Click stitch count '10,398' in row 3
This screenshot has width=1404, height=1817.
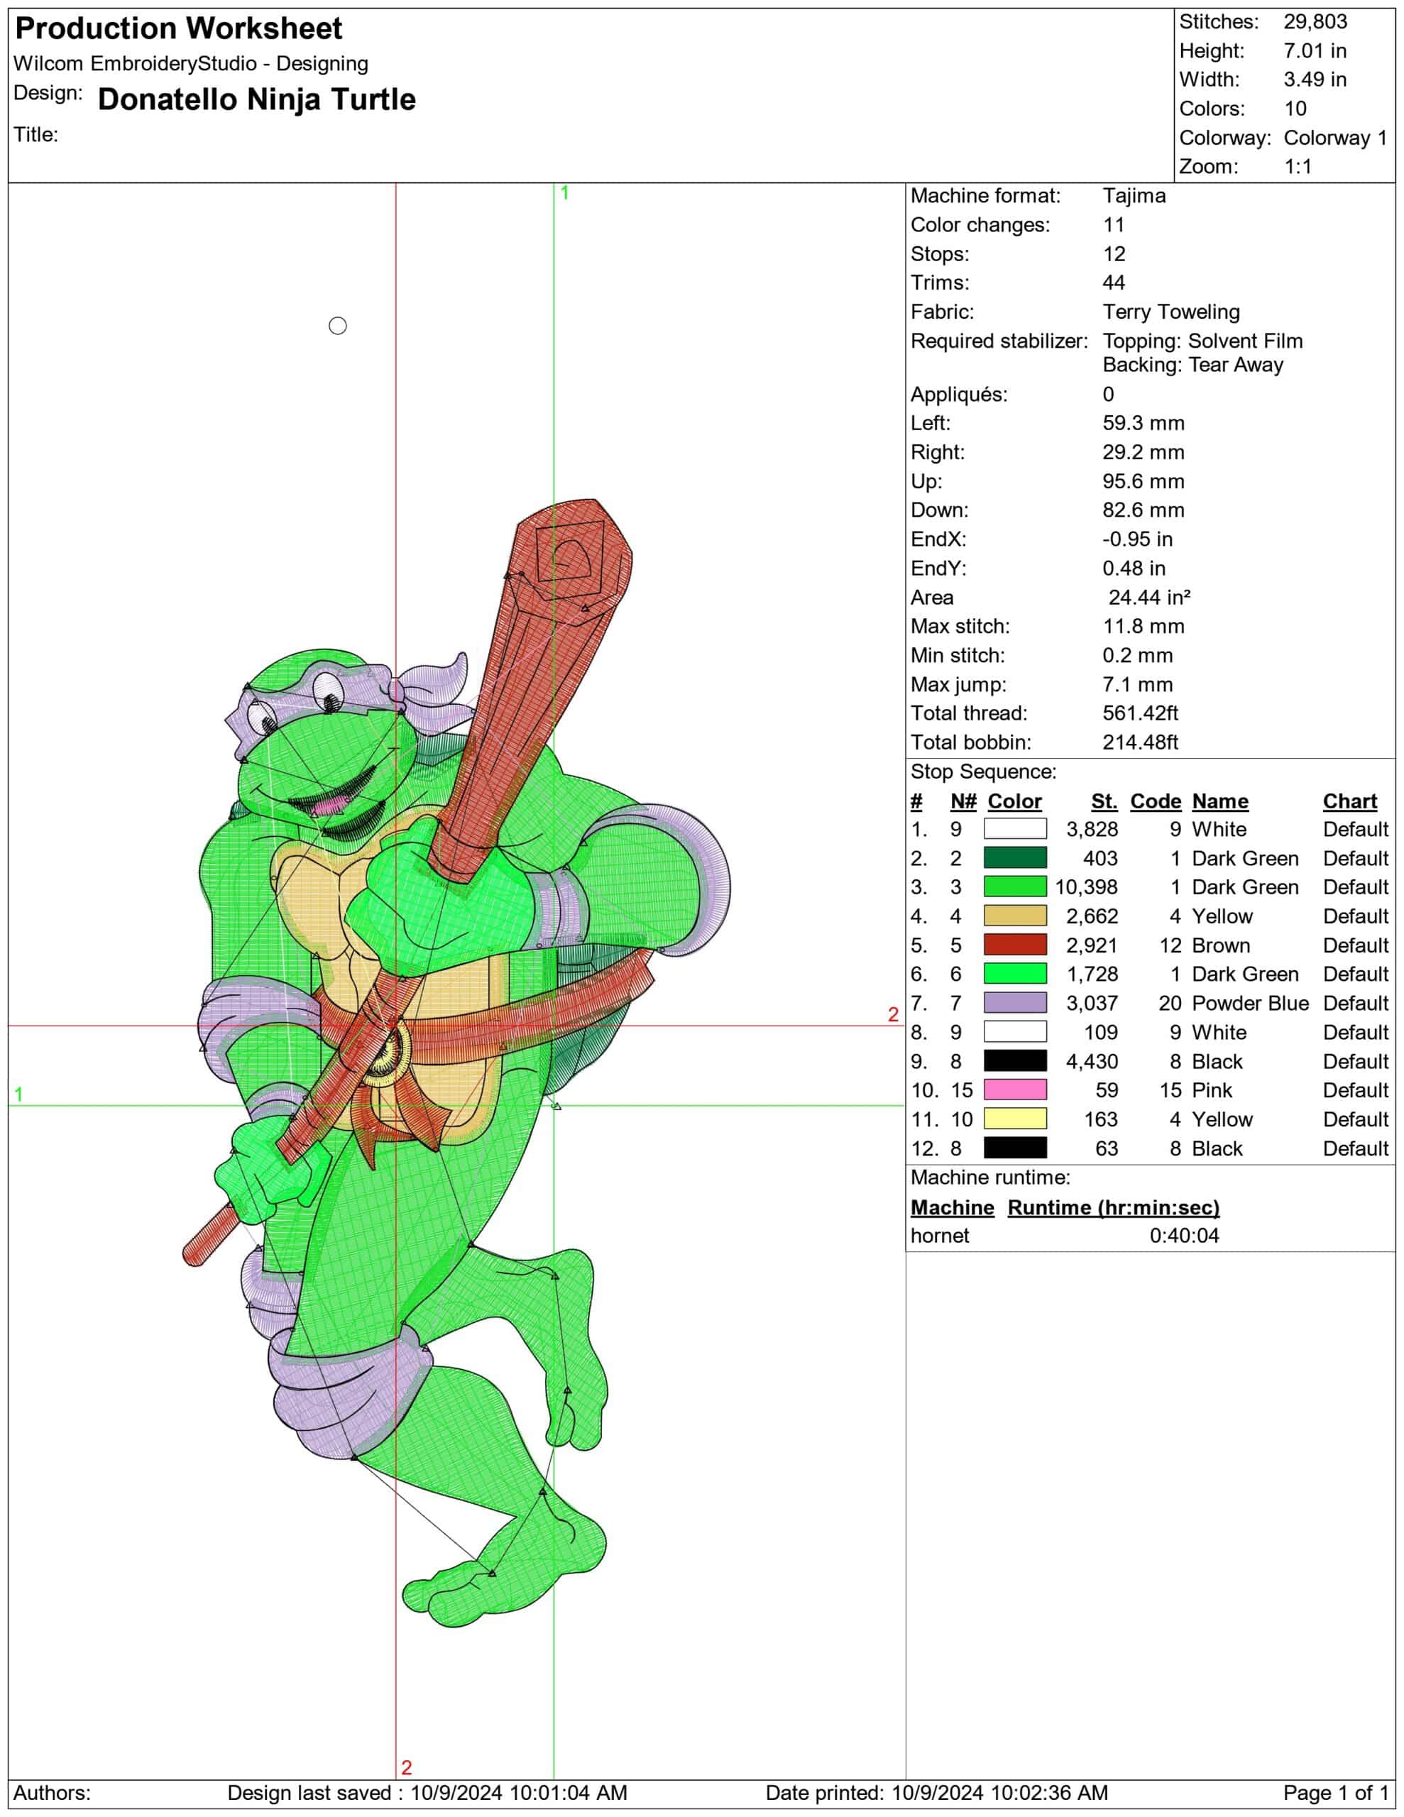click(1086, 887)
